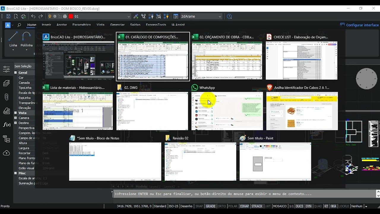Switch to the Revisão 02 folder window

coord(200,158)
